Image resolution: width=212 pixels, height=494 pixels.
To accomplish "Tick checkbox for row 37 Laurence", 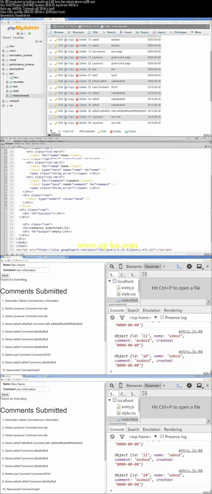I will 51,117.
